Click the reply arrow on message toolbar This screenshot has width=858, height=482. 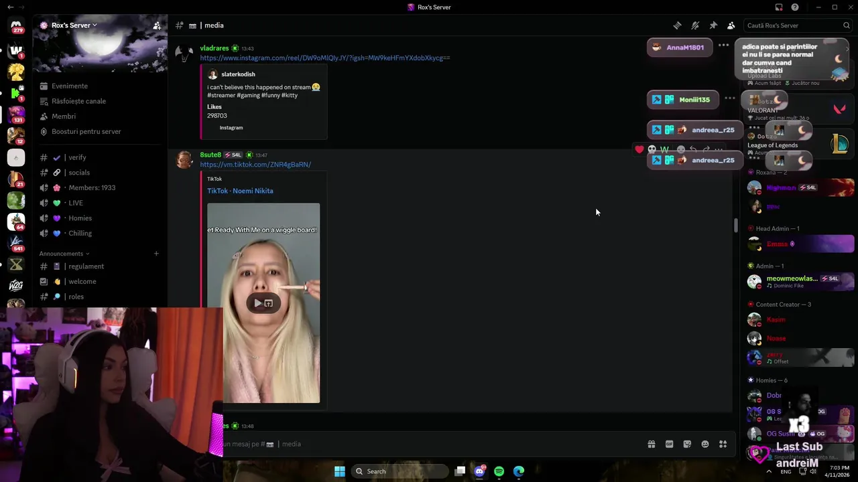(693, 149)
